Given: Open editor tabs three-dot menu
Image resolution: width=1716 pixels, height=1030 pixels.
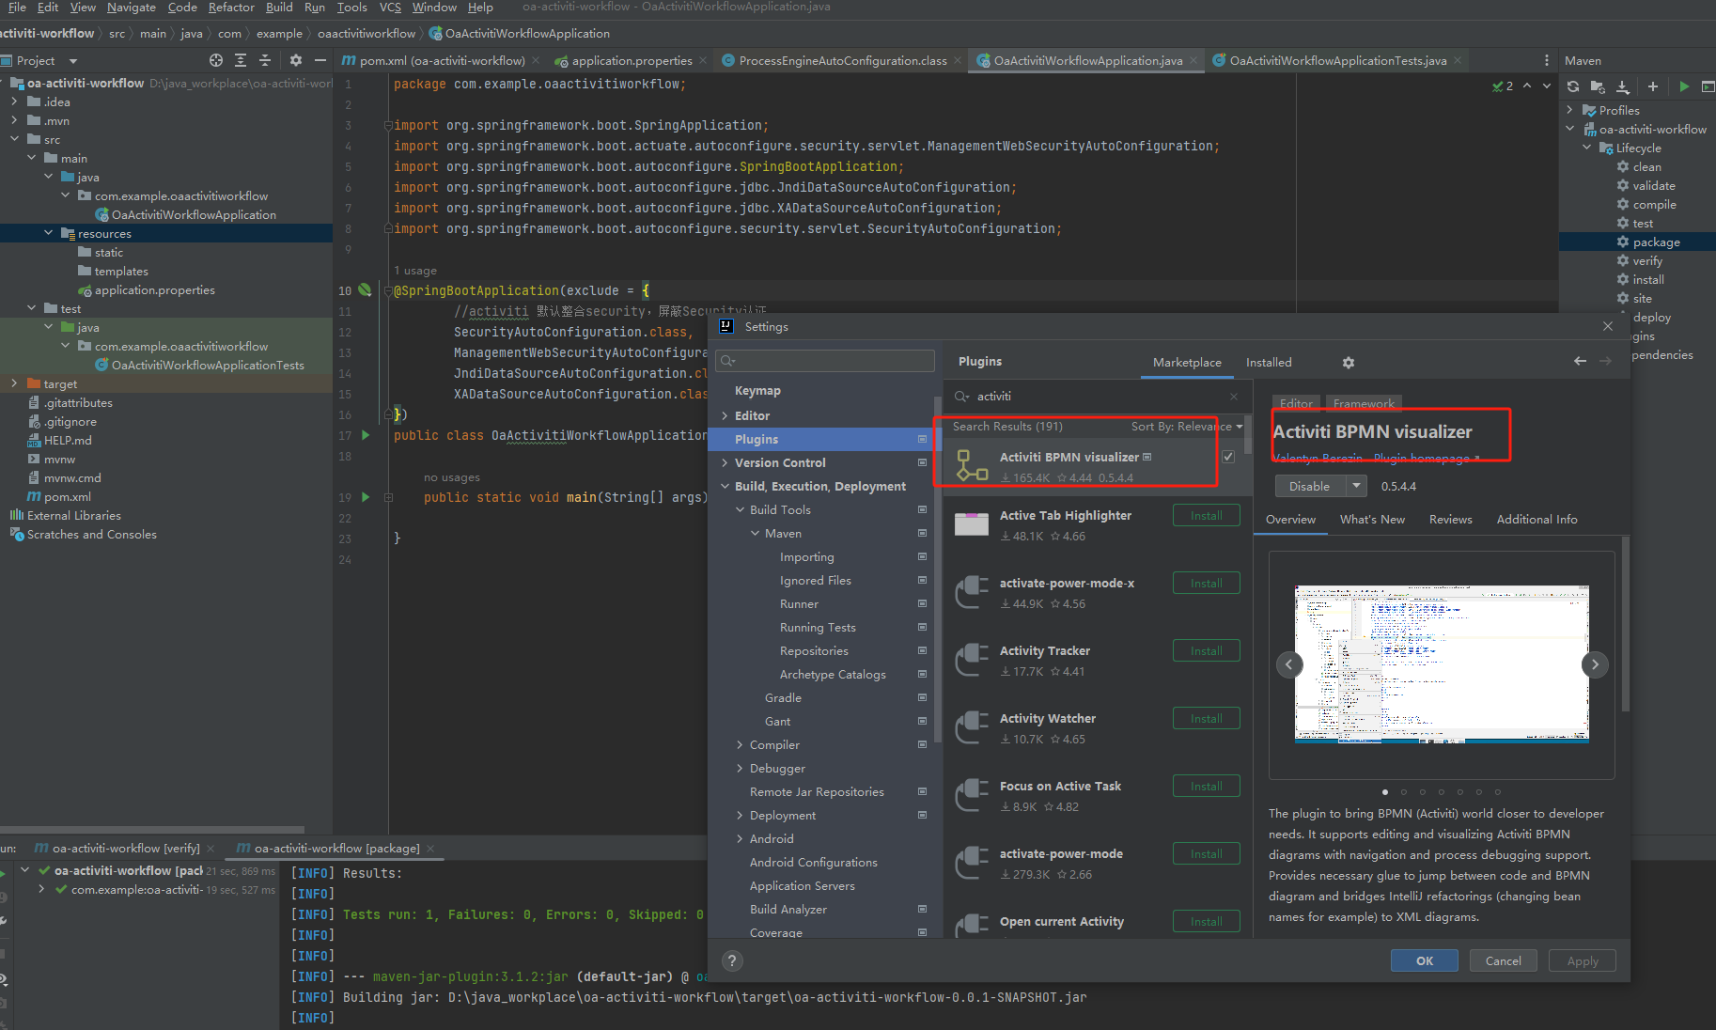Looking at the screenshot, I should point(1547,60).
